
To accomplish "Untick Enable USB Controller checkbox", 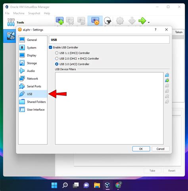I will point(50,47).
